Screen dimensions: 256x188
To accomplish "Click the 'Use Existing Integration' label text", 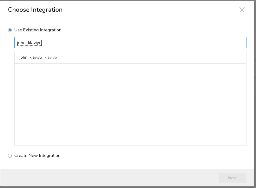I will point(38,30).
